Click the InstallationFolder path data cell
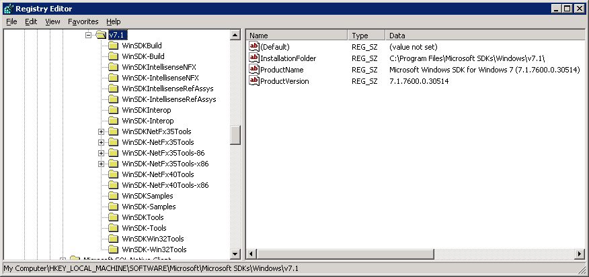The height and width of the screenshot is (277, 589). [x=467, y=58]
